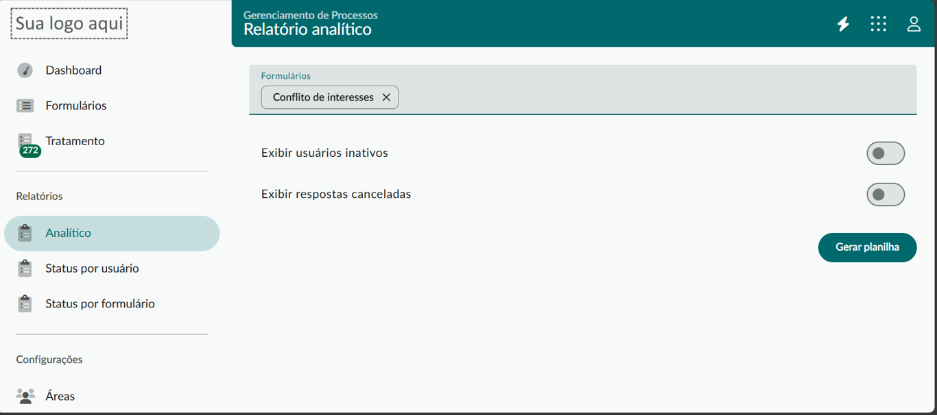Open Tratamento in the sidebar
The image size is (937, 415).
click(112, 141)
